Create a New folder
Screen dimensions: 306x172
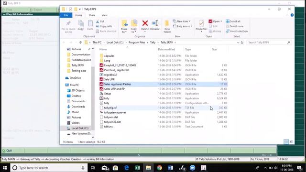coord(167,26)
